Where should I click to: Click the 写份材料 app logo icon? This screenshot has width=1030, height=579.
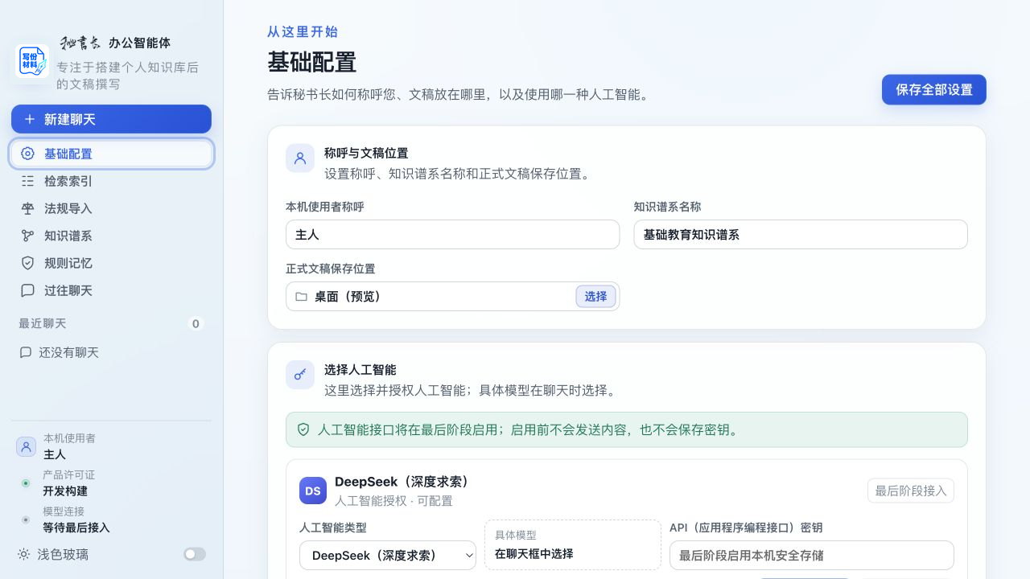pyautogui.click(x=31, y=61)
